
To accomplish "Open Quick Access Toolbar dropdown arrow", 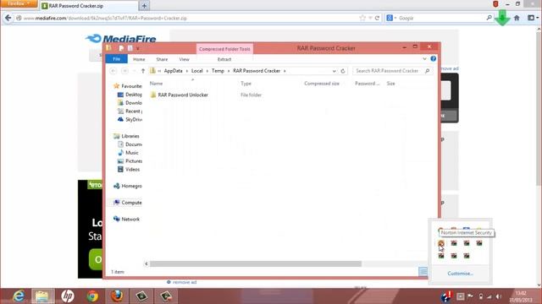I will 137,49.
